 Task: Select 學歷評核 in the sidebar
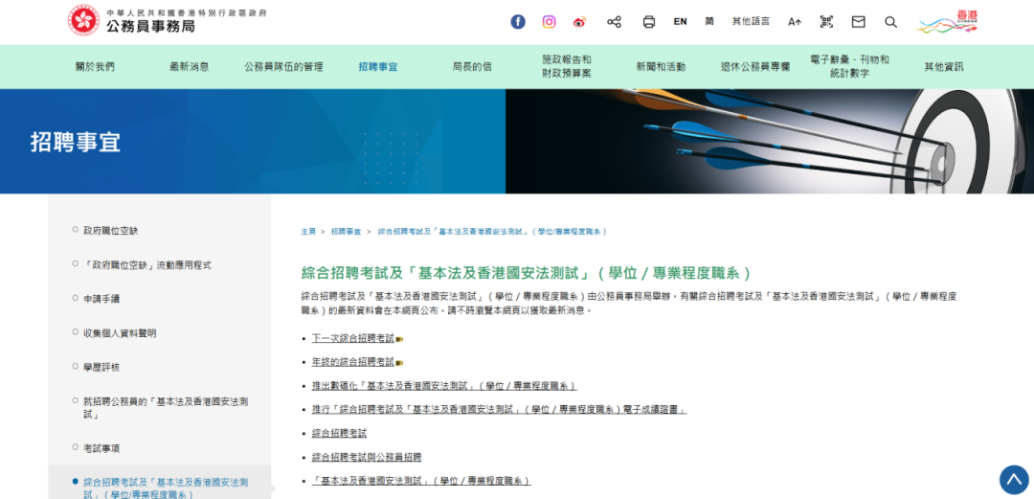coord(101,367)
